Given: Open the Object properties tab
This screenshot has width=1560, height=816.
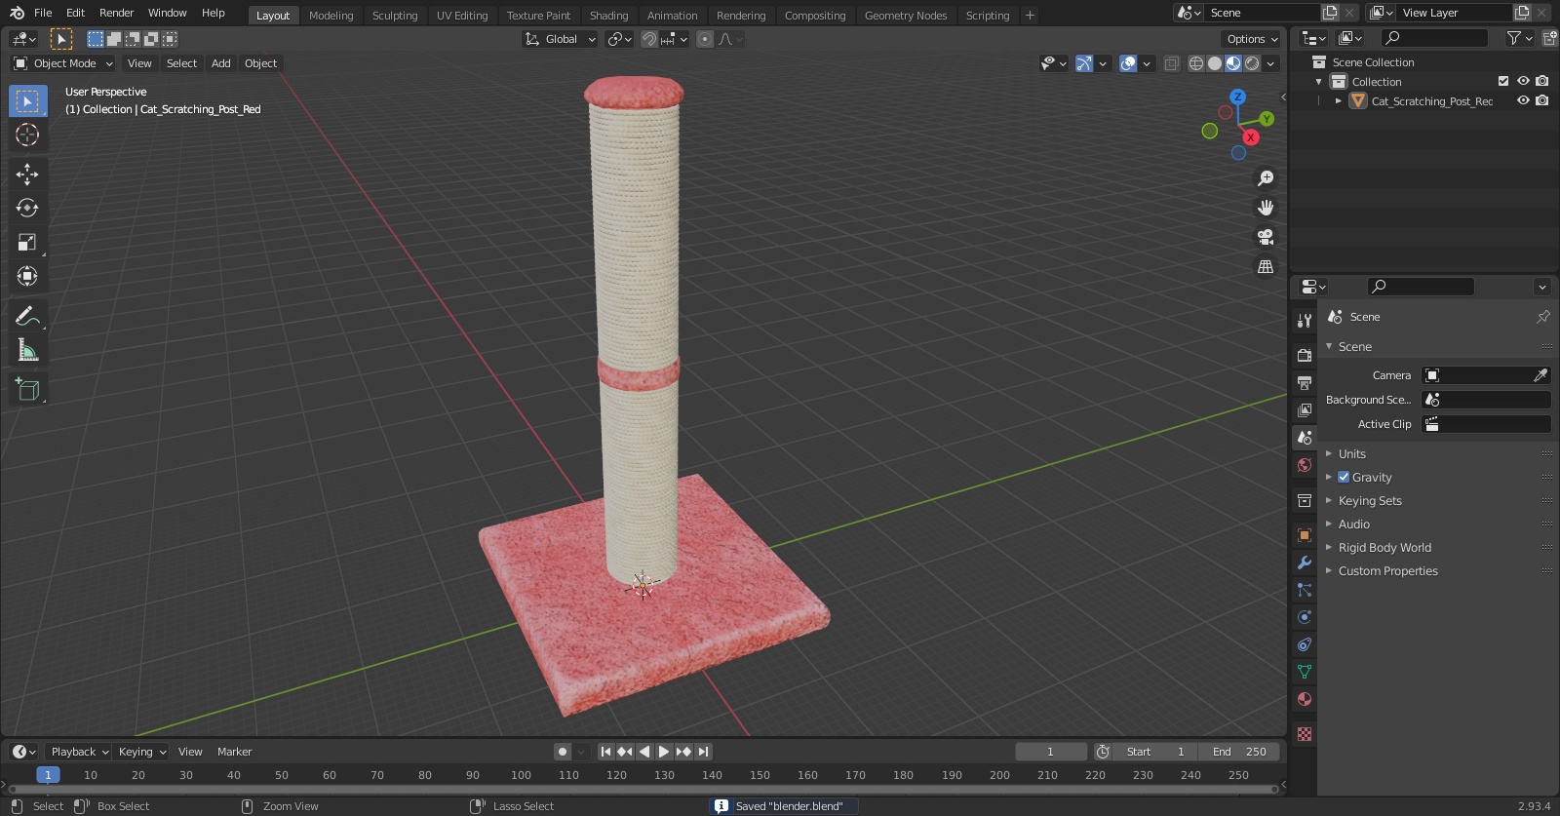Looking at the screenshot, I should (1305, 535).
